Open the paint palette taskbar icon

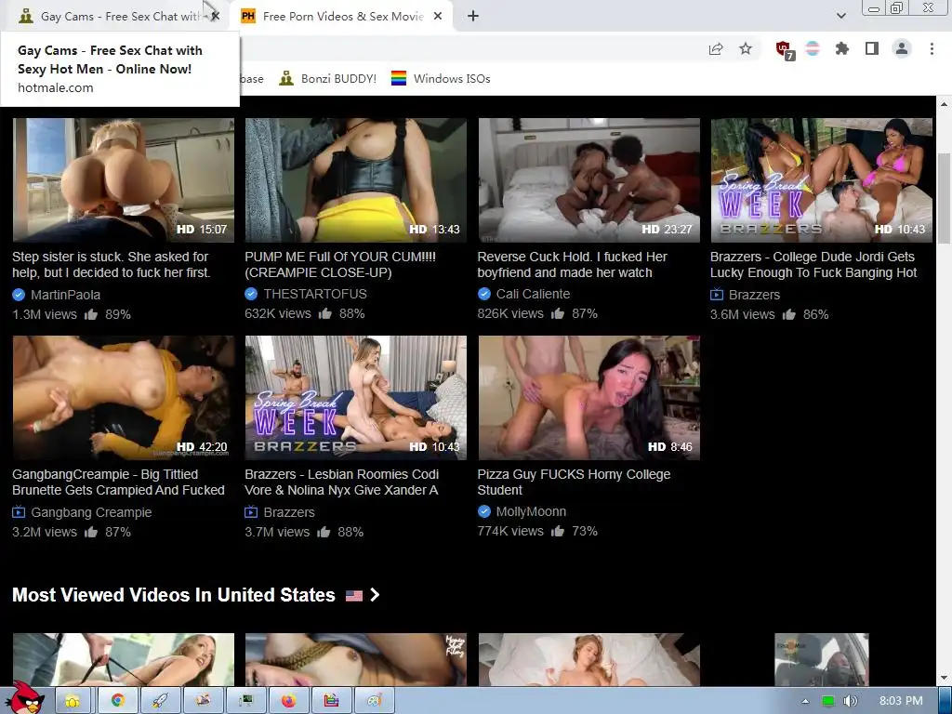pos(375,701)
